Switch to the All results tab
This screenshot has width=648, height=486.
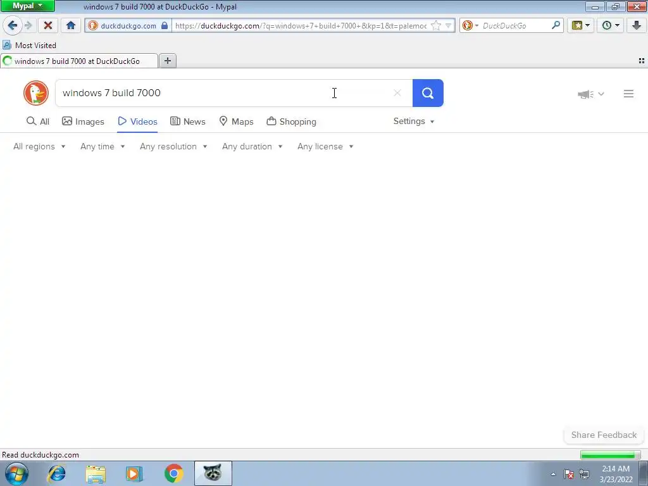coord(38,121)
